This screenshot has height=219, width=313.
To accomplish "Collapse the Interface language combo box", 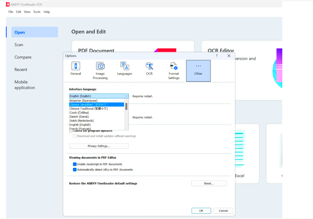I will (126, 96).
